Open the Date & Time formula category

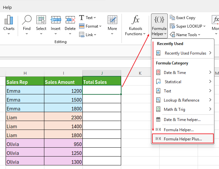(x=183, y=73)
